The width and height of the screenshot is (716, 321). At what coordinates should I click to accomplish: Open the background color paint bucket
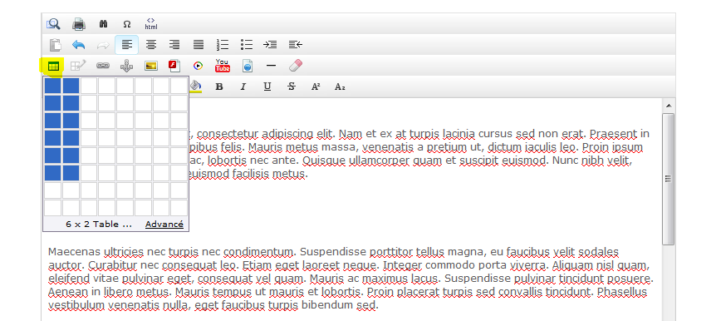point(196,86)
